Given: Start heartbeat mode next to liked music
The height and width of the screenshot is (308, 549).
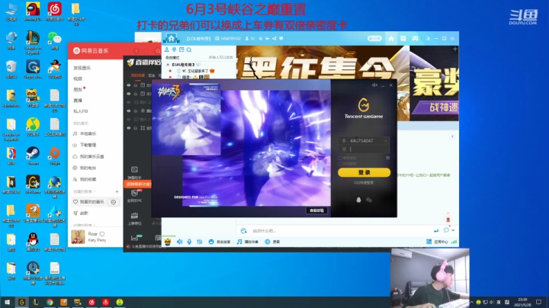Looking at the screenshot, I should click(114, 202).
